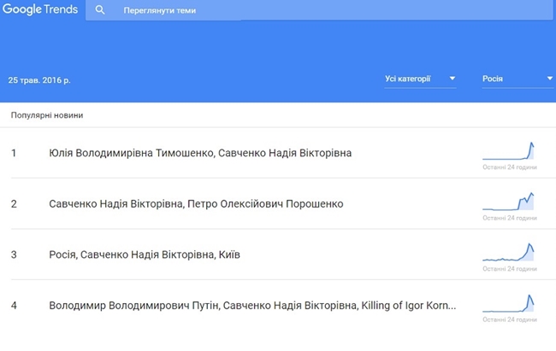The height and width of the screenshot is (351, 556).
Task: Click the search magnifier icon
Action: tap(100, 10)
